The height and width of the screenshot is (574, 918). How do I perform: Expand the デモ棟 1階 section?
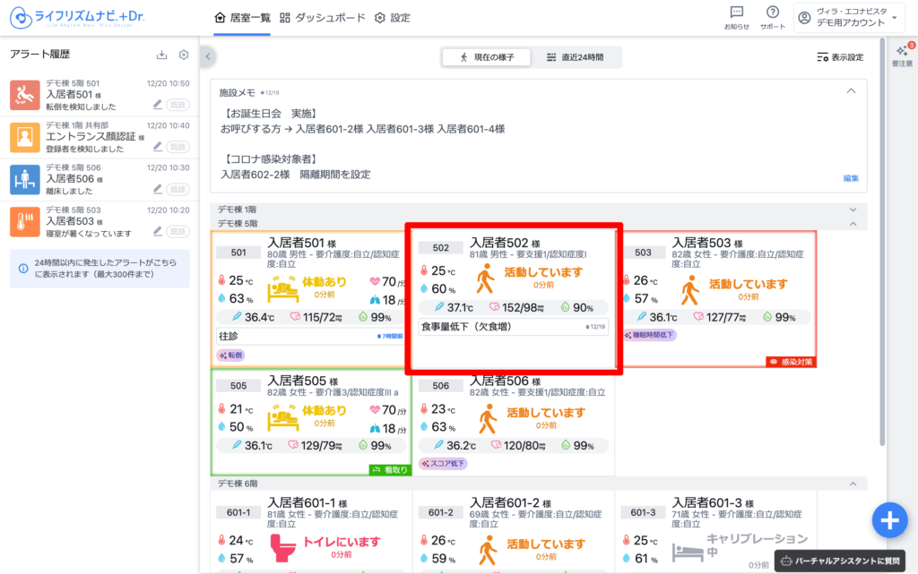pos(852,210)
